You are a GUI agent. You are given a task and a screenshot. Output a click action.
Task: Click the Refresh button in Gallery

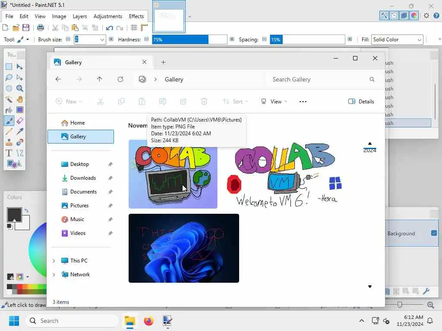[120, 79]
